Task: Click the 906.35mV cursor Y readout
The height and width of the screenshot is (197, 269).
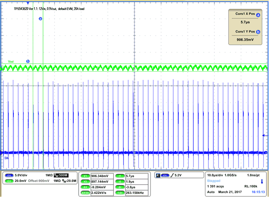Action: click(245, 40)
